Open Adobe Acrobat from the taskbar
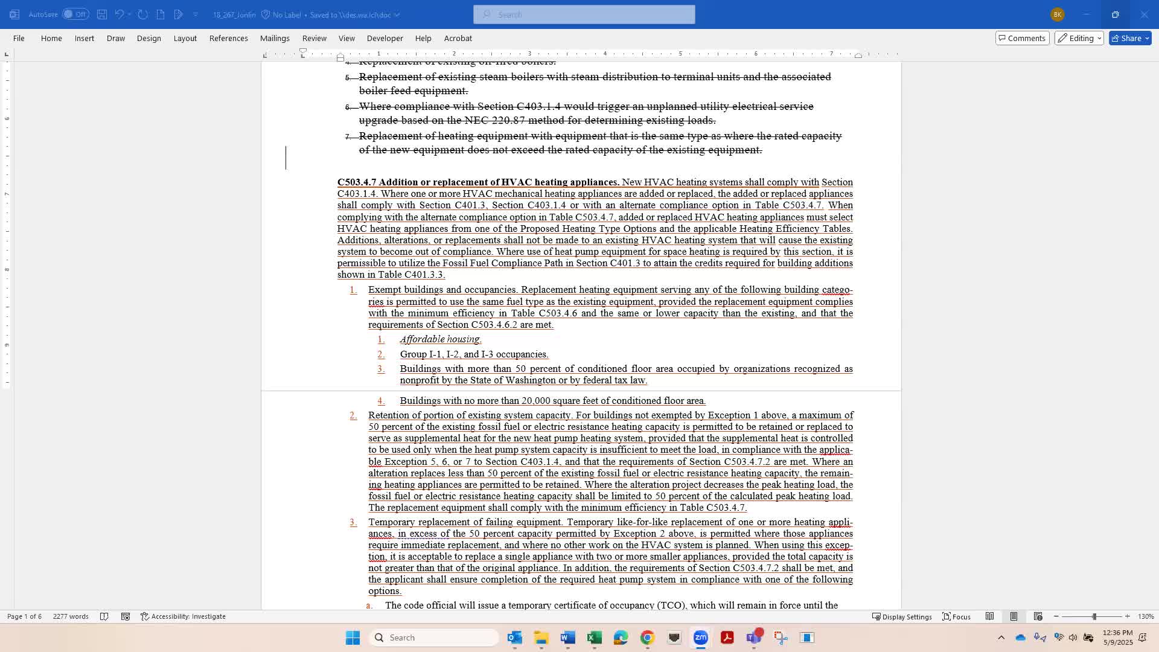The height and width of the screenshot is (652, 1159). coord(727,638)
